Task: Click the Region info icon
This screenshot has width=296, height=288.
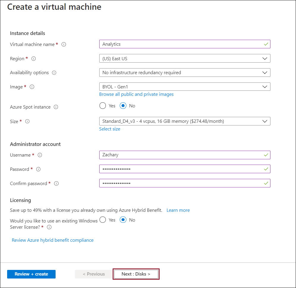Action: click(x=34, y=58)
